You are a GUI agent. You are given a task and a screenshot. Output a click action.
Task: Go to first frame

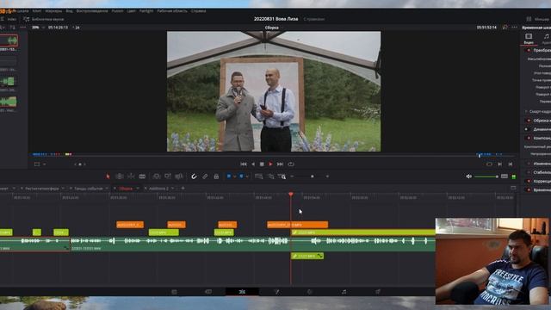click(243, 164)
